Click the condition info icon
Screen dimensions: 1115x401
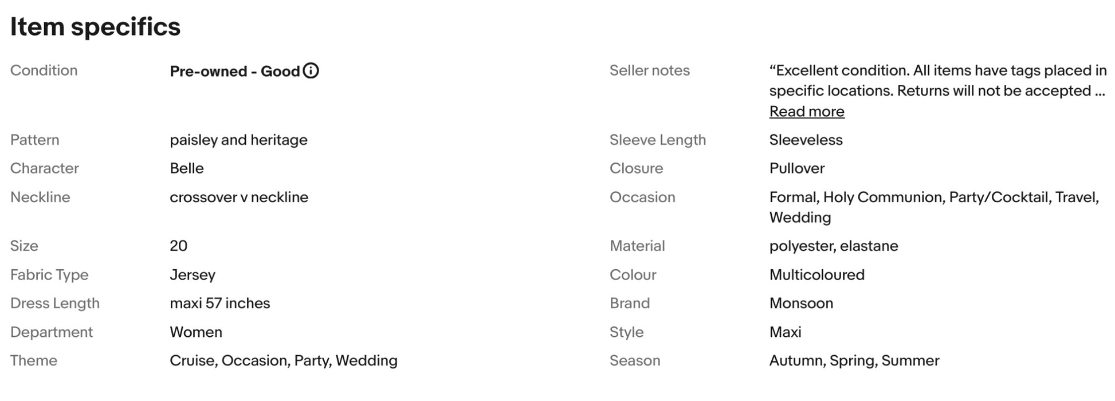pyautogui.click(x=311, y=70)
